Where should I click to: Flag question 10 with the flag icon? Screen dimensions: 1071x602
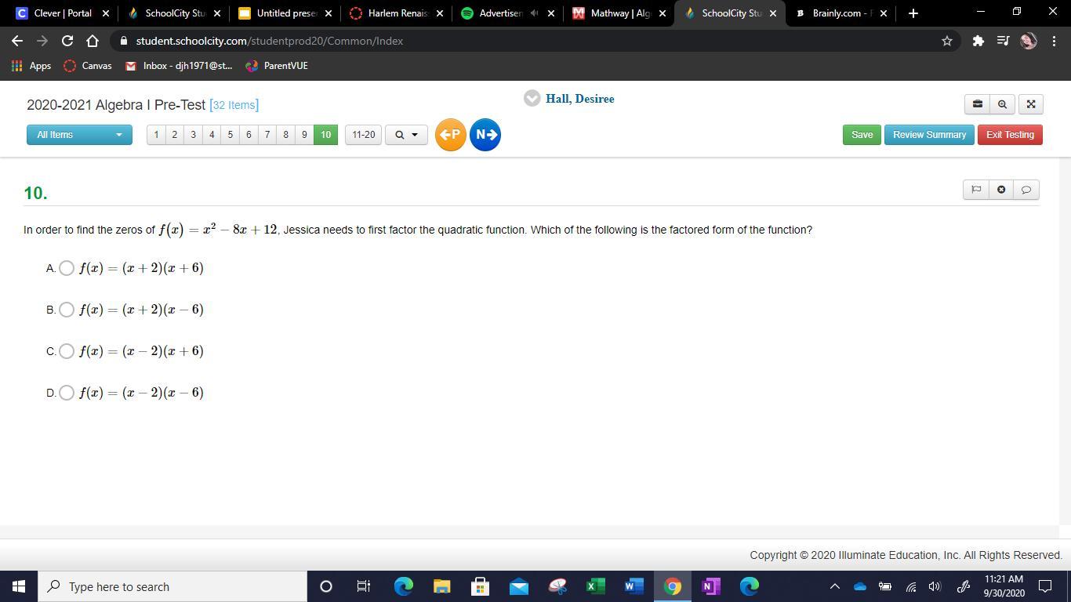click(976, 190)
